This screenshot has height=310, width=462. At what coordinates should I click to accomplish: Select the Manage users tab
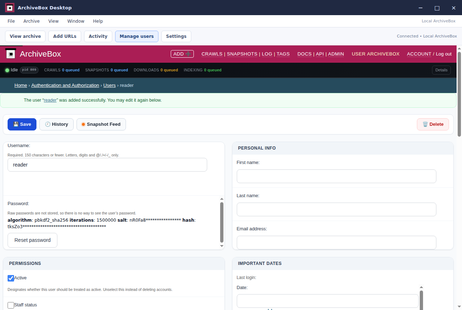(137, 36)
